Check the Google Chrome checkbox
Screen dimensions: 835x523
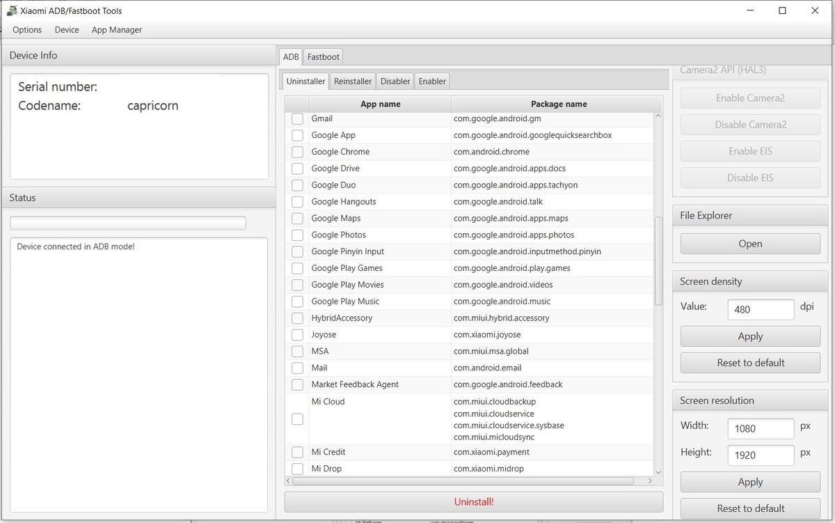pos(297,152)
